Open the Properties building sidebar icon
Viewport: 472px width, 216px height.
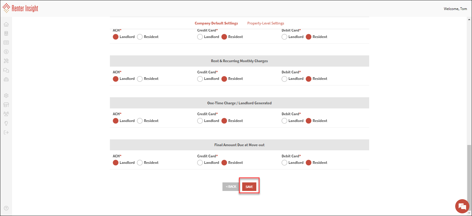6,34
